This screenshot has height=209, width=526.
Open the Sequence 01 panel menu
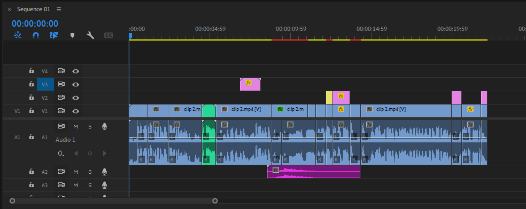tap(59, 10)
